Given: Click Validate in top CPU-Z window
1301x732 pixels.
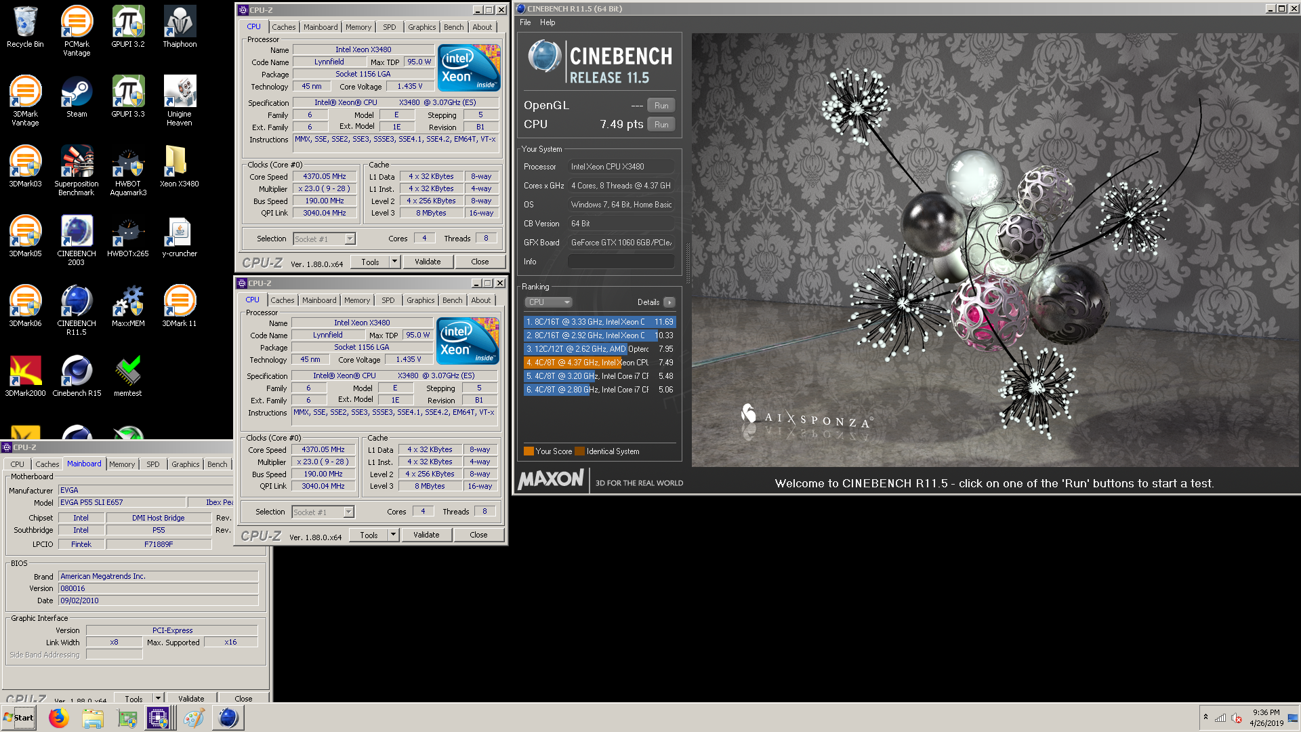Looking at the screenshot, I should click(x=428, y=262).
